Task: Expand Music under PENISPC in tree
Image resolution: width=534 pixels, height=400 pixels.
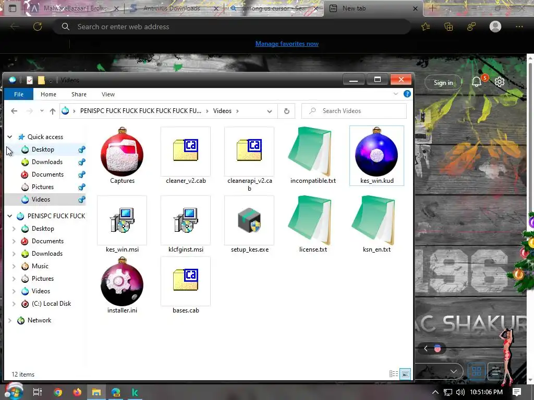Action: (x=14, y=266)
